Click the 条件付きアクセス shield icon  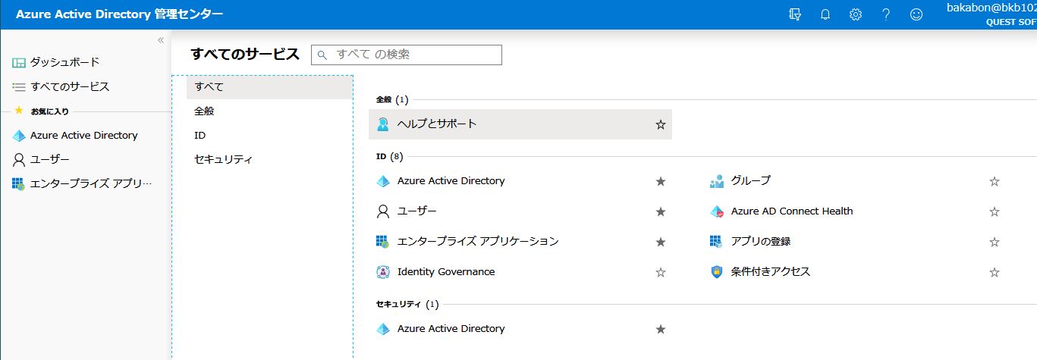coord(717,272)
